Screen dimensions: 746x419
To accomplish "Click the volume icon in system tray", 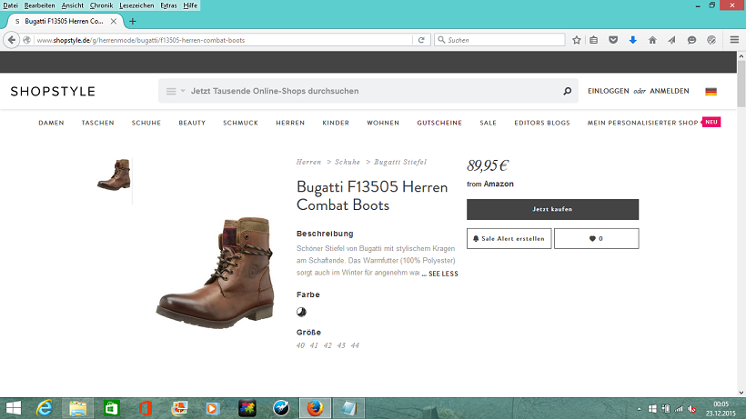I will pyautogui.click(x=692, y=409).
